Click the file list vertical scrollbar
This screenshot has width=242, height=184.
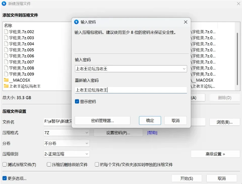point(237,59)
